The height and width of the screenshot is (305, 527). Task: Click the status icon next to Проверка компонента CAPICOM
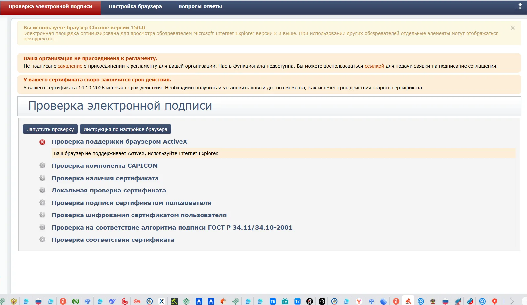coord(42,165)
